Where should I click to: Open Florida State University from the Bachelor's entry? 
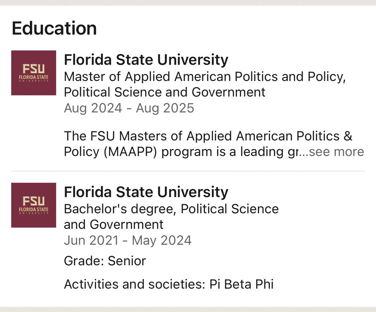point(146,192)
